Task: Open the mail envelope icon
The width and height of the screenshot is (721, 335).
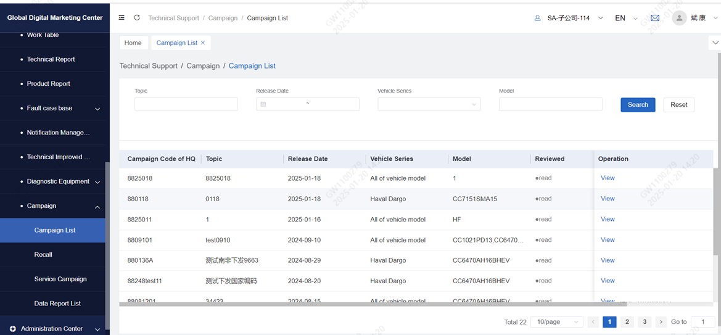Action: point(655,18)
